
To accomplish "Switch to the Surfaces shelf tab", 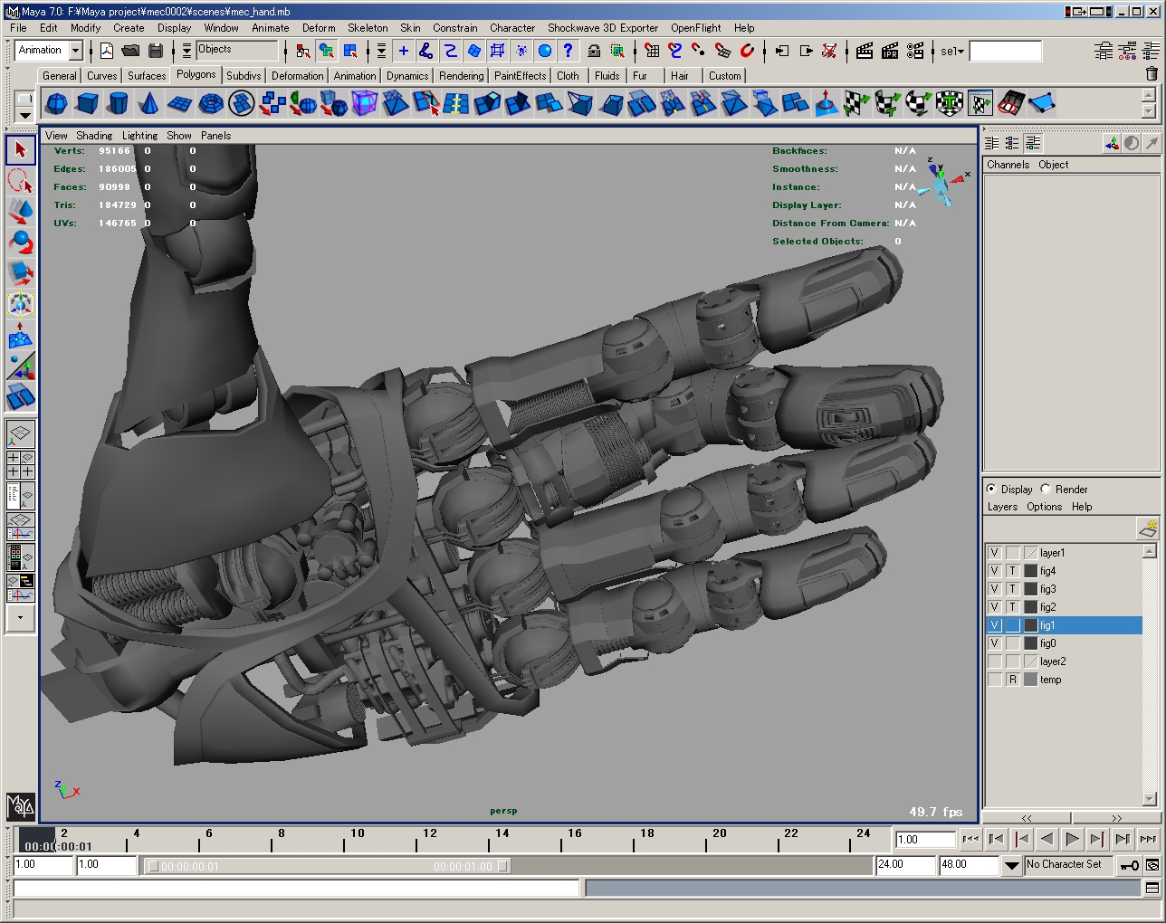I will click(146, 76).
